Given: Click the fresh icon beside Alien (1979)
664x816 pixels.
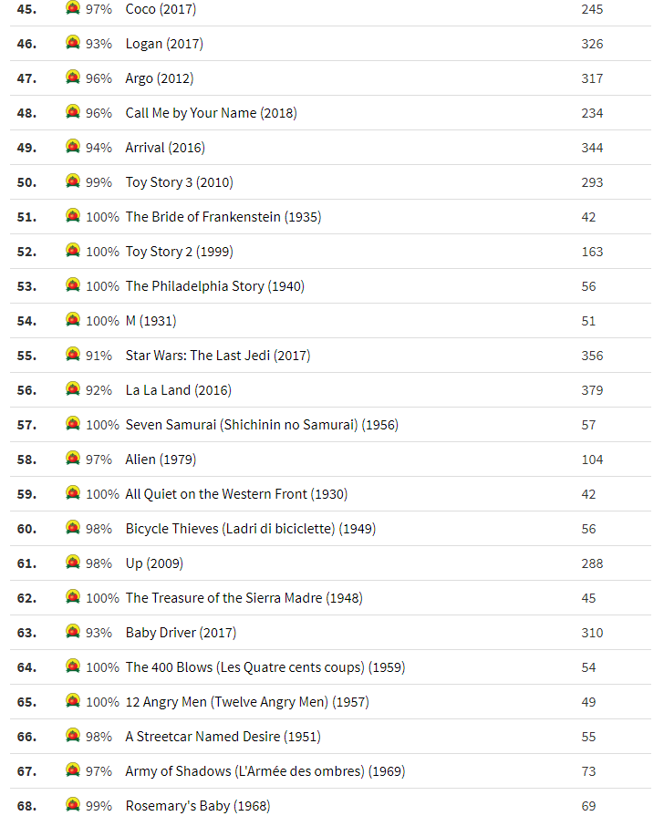Looking at the screenshot, I should point(73,459).
